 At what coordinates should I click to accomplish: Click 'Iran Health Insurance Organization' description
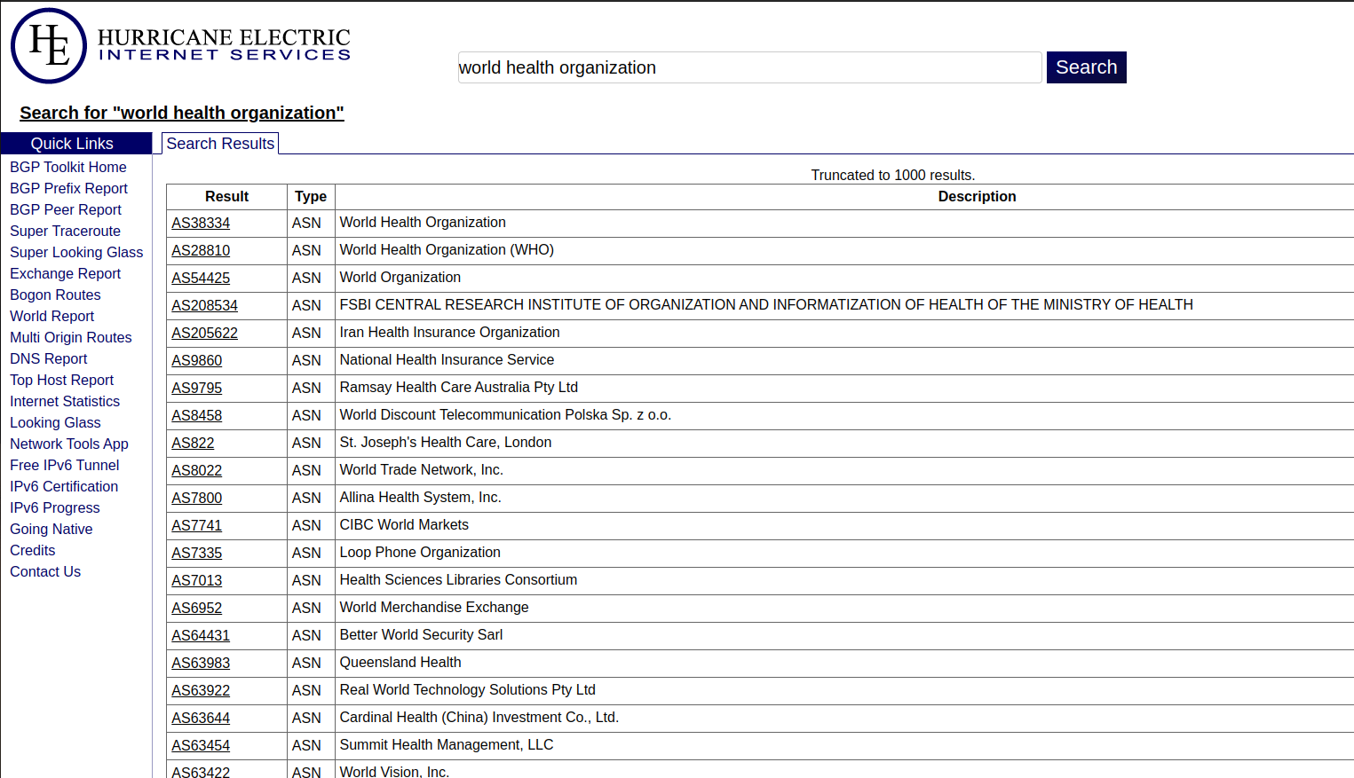pos(449,333)
